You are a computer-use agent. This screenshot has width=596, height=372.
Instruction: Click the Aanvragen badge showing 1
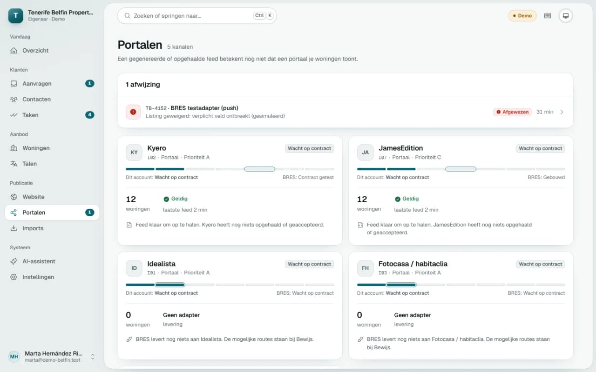point(90,84)
